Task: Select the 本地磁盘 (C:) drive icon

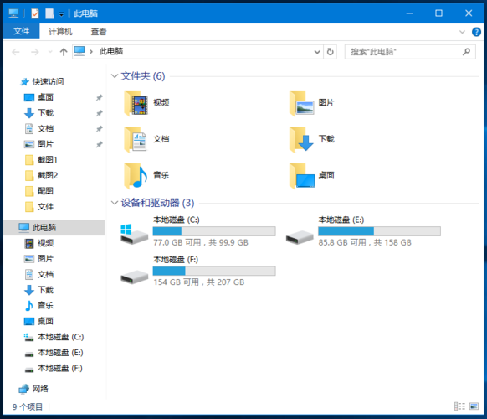Action: pos(134,234)
